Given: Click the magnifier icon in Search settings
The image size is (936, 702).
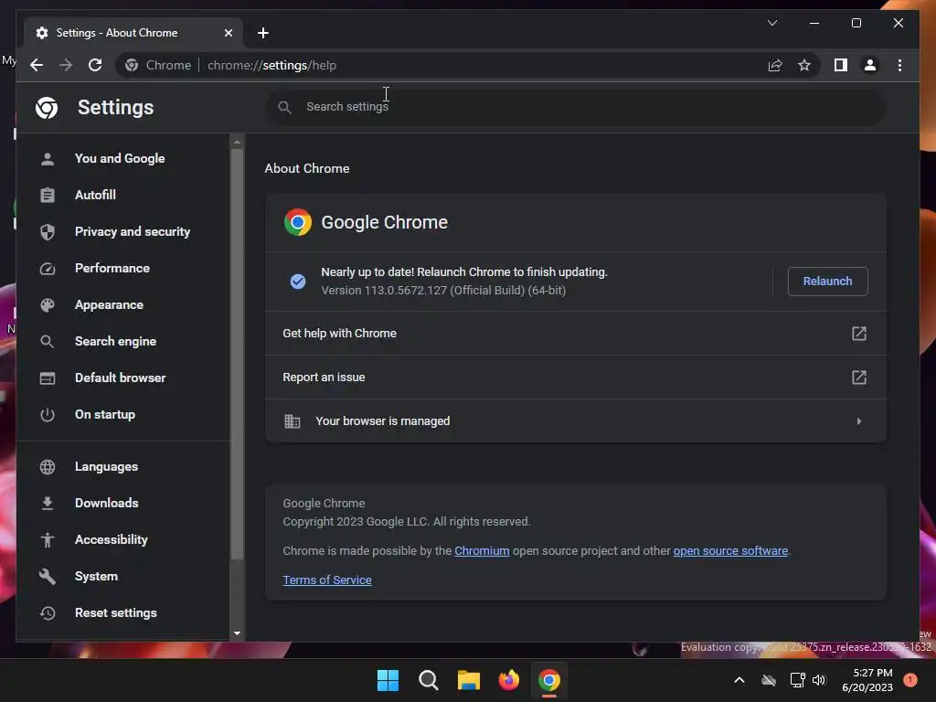Looking at the screenshot, I should (x=285, y=107).
